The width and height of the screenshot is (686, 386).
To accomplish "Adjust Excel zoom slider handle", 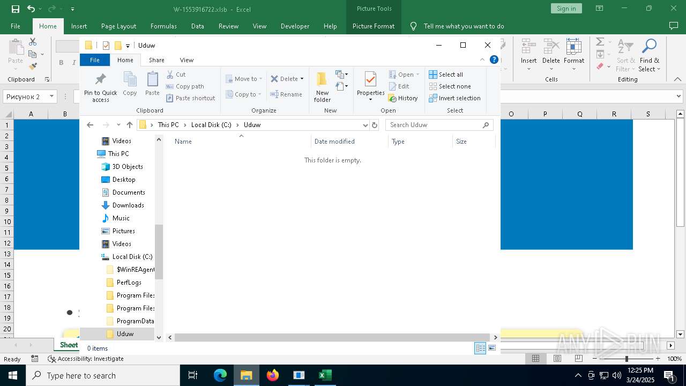I will tap(627, 359).
